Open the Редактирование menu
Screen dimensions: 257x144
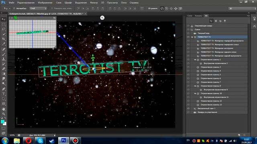(26, 3)
